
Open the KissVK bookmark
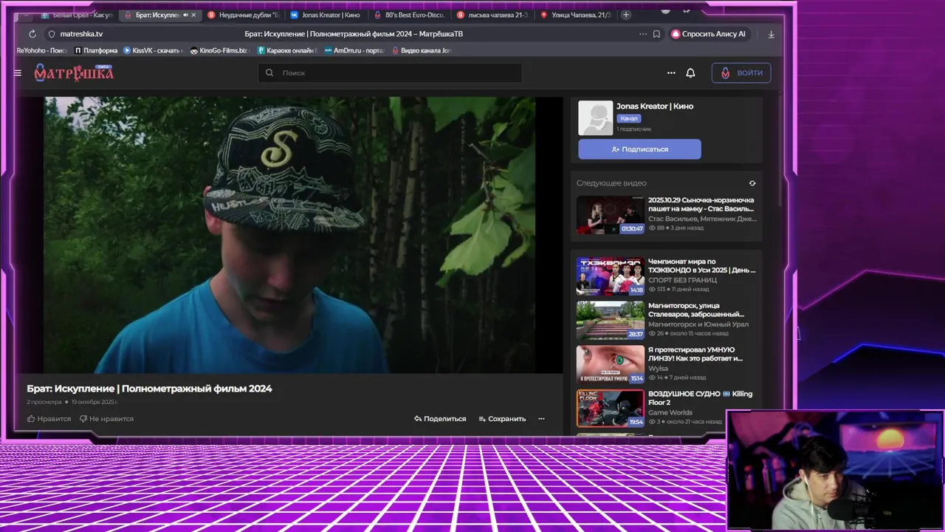[154, 51]
